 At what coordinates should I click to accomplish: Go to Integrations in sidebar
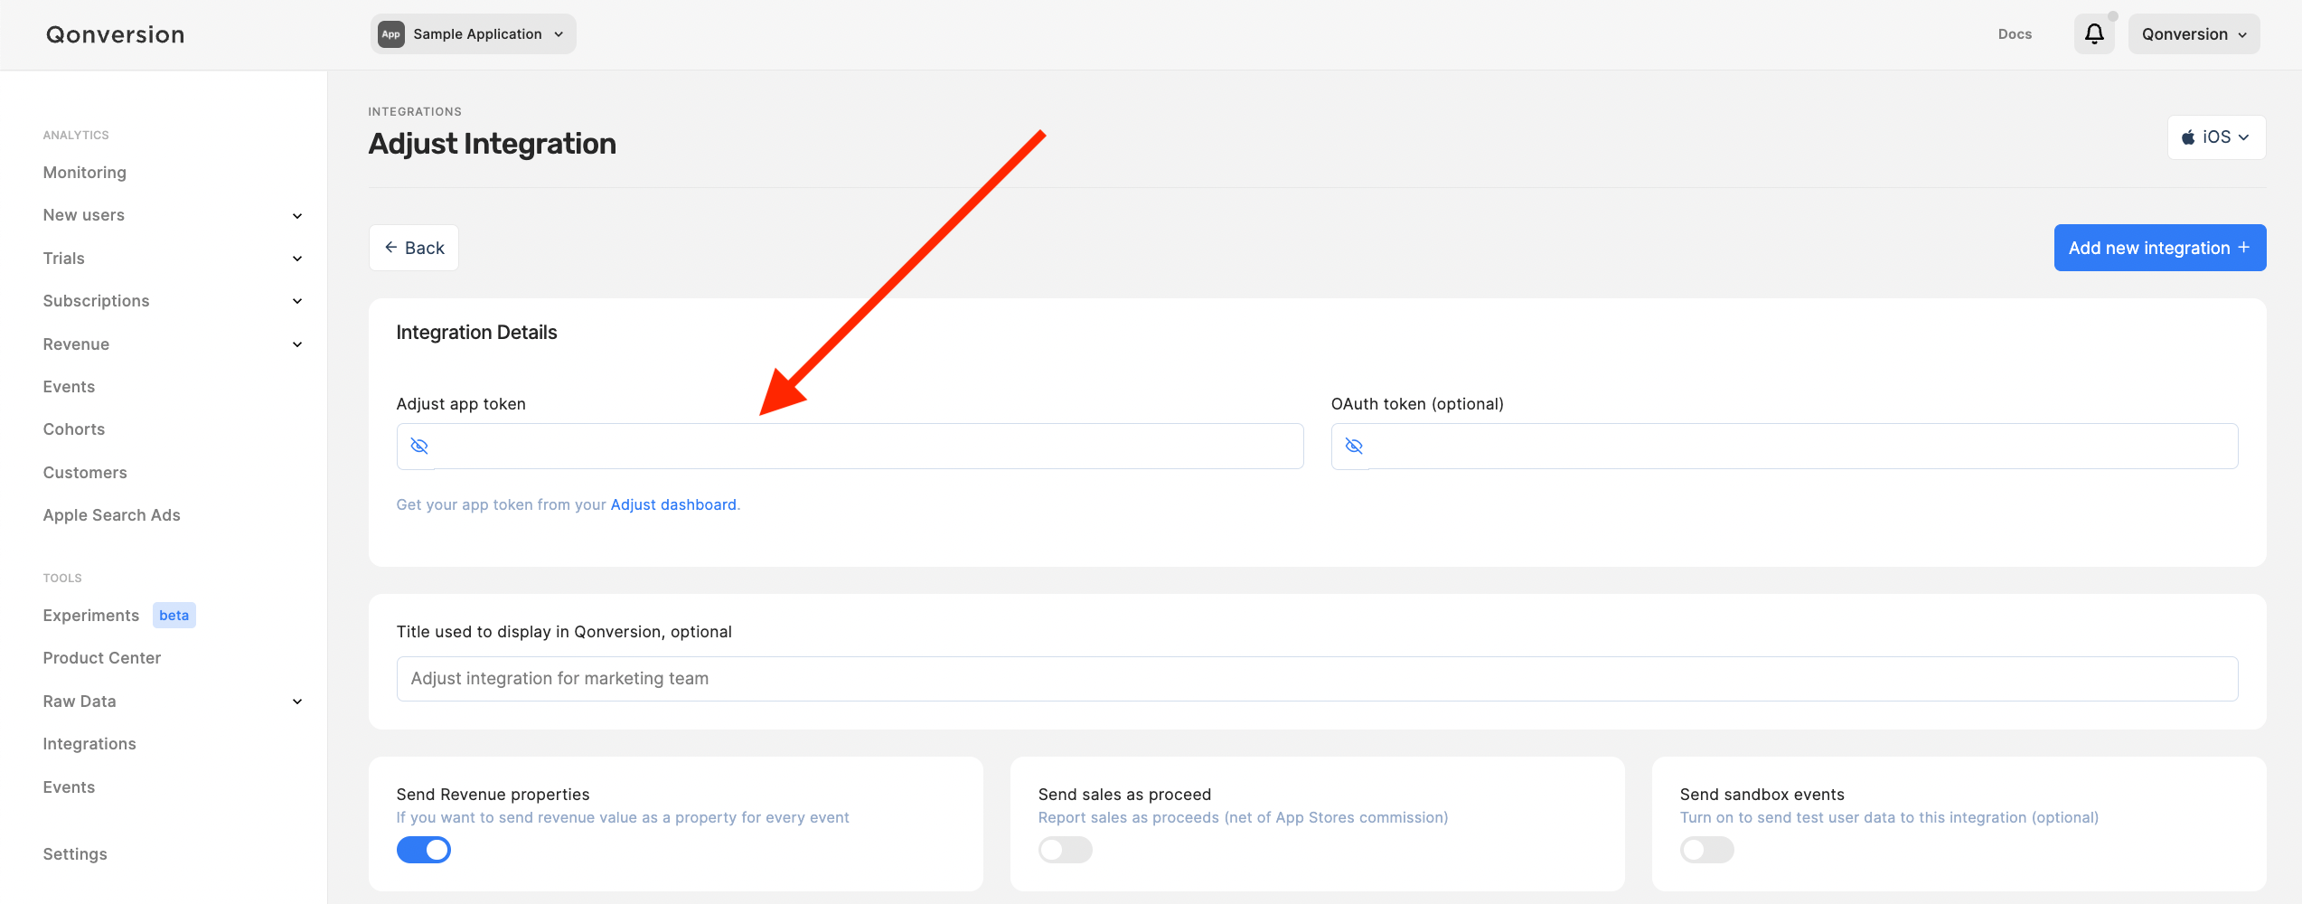(89, 744)
